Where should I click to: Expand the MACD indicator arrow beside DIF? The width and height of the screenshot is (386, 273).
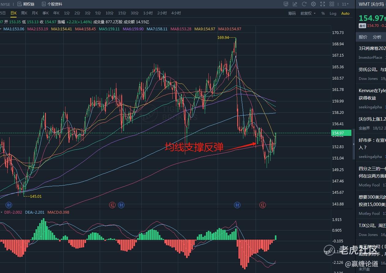point(1,212)
